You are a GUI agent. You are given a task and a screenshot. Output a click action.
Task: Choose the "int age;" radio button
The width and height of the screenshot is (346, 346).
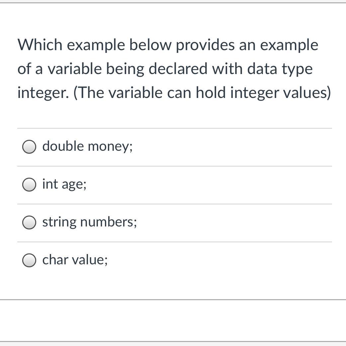coord(29,185)
